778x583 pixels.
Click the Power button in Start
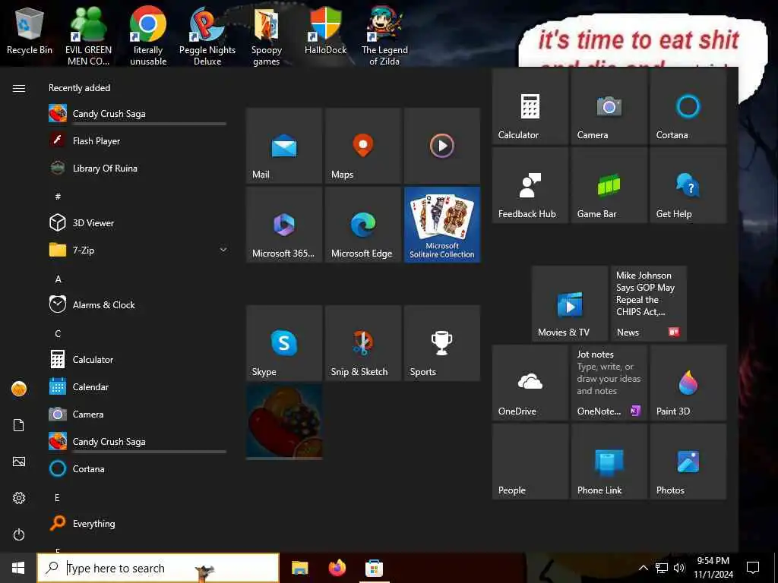19,535
